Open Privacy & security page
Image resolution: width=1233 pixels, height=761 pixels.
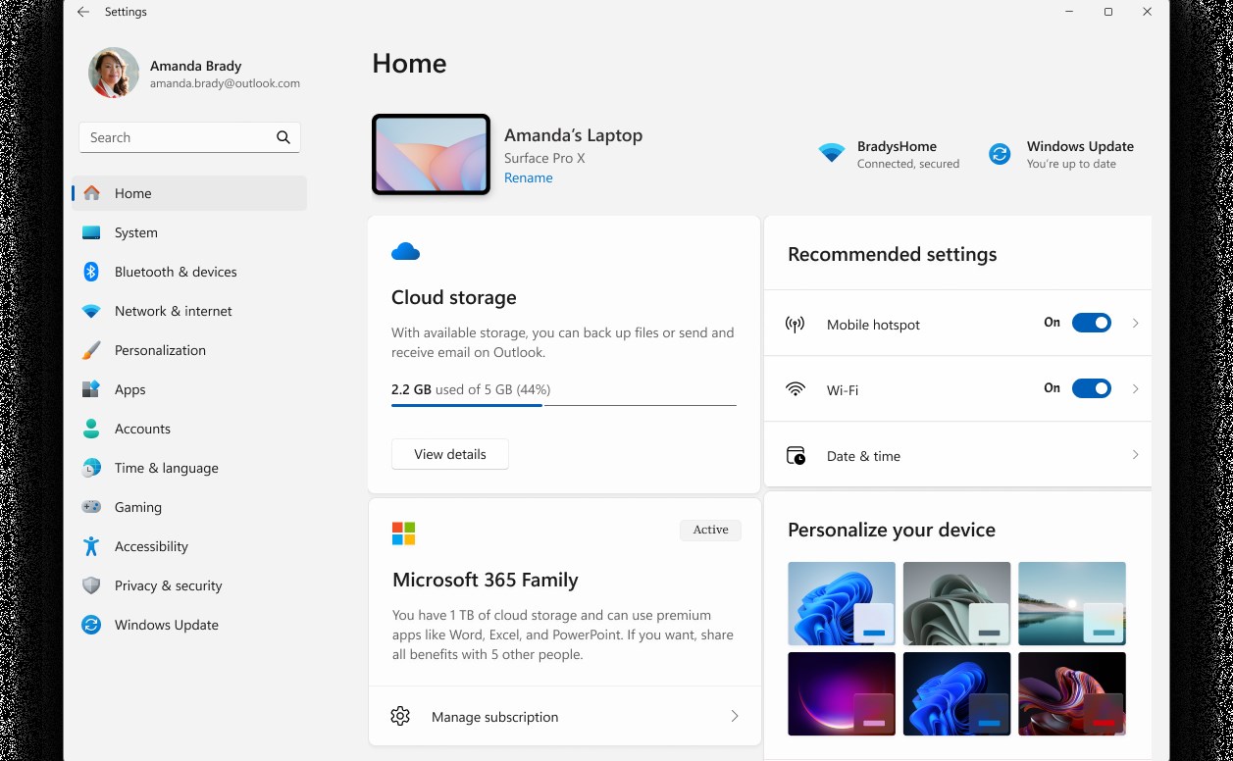click(189, 585)
